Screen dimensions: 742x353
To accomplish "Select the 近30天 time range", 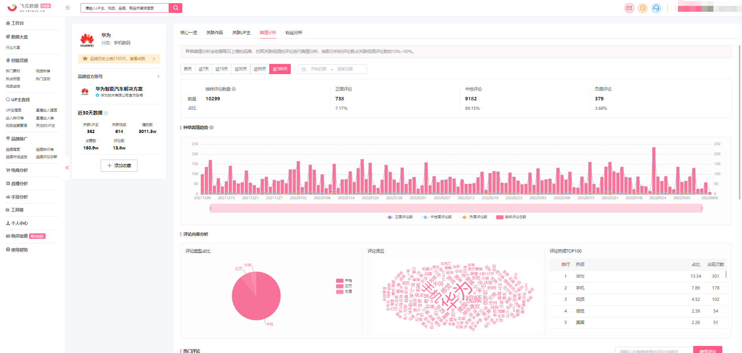I will 241,69.
